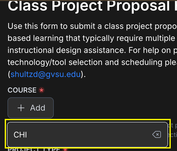Click the red asterisk beside PROJECT TYPE
177x151 pixels.
click(x=65, y=149)
